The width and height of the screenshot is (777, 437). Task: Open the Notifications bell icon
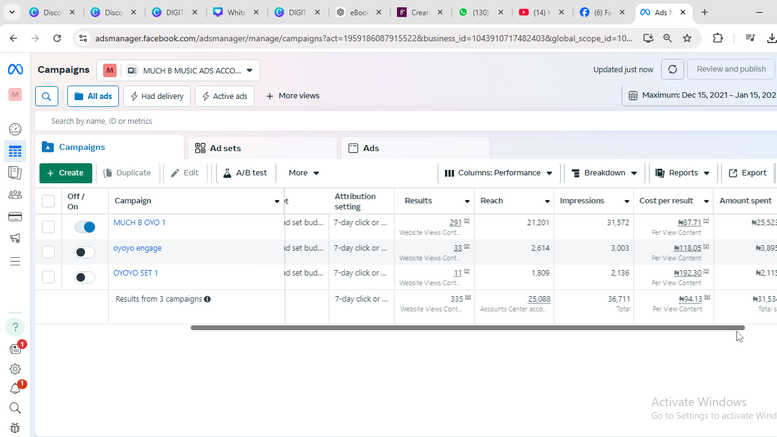point(15,388)
